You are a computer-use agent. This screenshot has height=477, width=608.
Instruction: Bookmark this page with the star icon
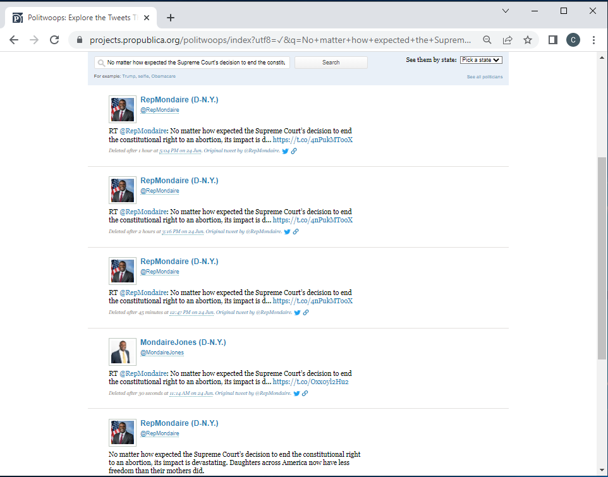point(528,40)
